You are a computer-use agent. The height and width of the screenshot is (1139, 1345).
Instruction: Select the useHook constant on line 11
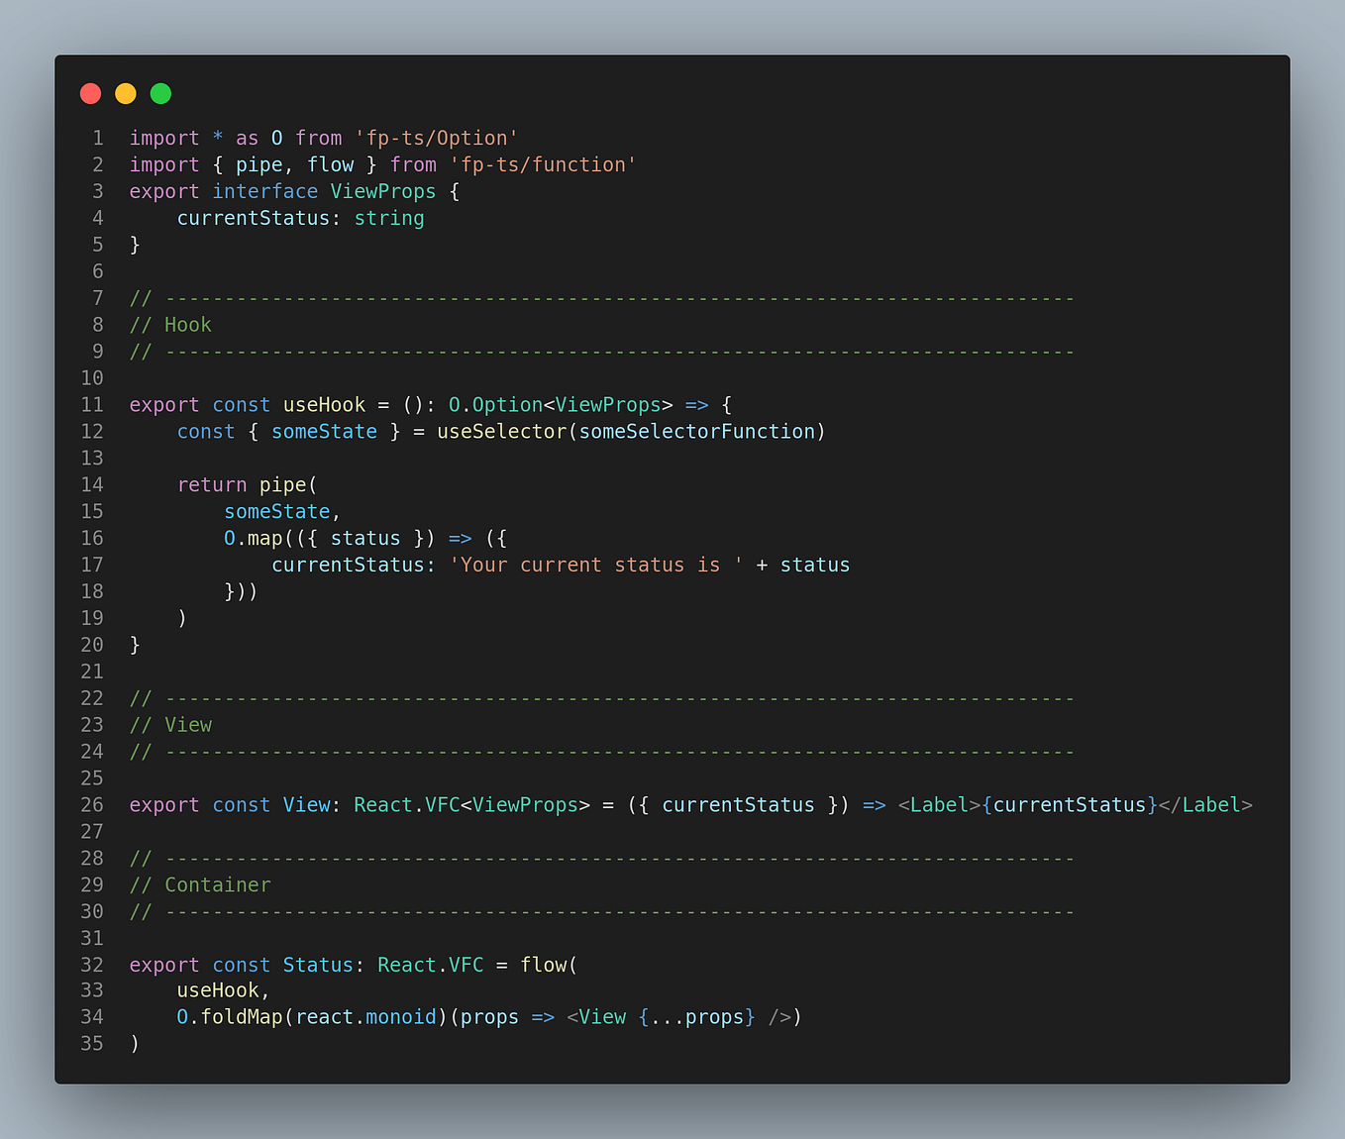pyautogui.click(x=323, y=404)
